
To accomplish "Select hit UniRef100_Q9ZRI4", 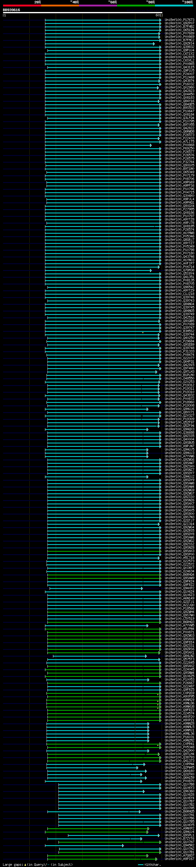I will click(x=179, y=43).
